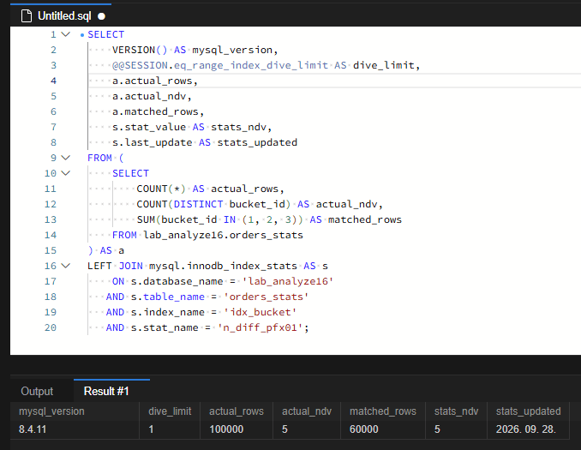Click the 'idx_bucket' string literal
Viewport: 581px width, 450px height.
tap(261, 312)
